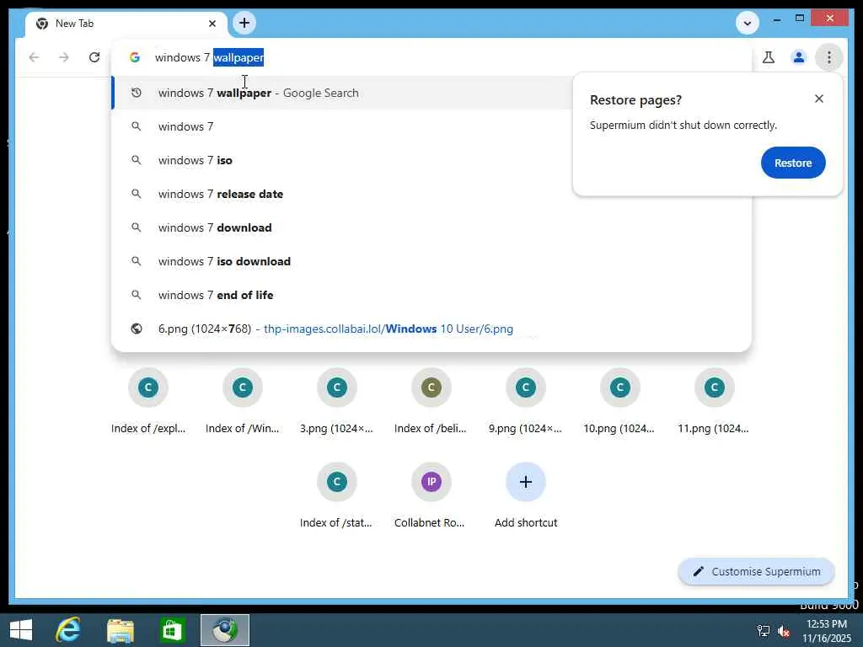Viewport: 863px width, 647px height.
Task: Open the Collabnet Ro... shortcut
Action: (431, 496)
